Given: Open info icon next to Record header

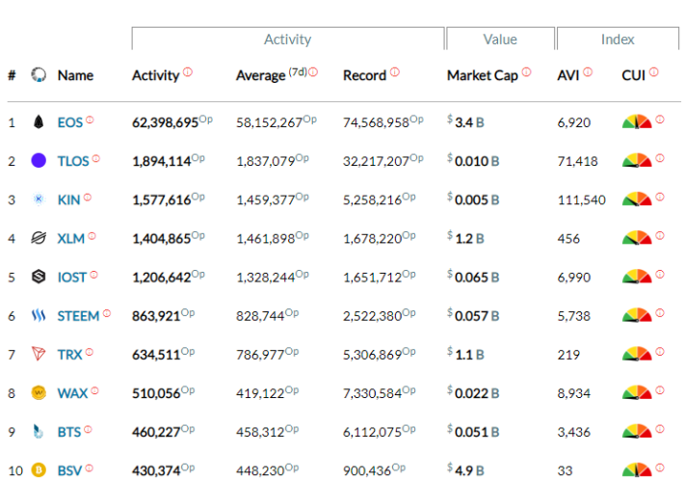Looking at the screenshot, I should click(x=395, y=71).
